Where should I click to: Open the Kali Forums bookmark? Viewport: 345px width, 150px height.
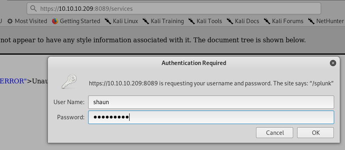284,21
